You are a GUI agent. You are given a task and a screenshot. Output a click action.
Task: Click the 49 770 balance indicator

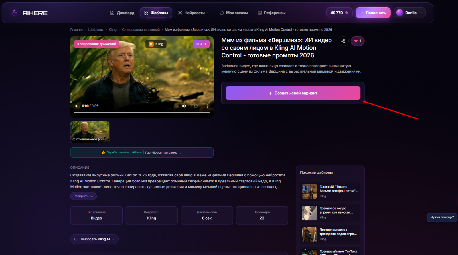[339, 13]
